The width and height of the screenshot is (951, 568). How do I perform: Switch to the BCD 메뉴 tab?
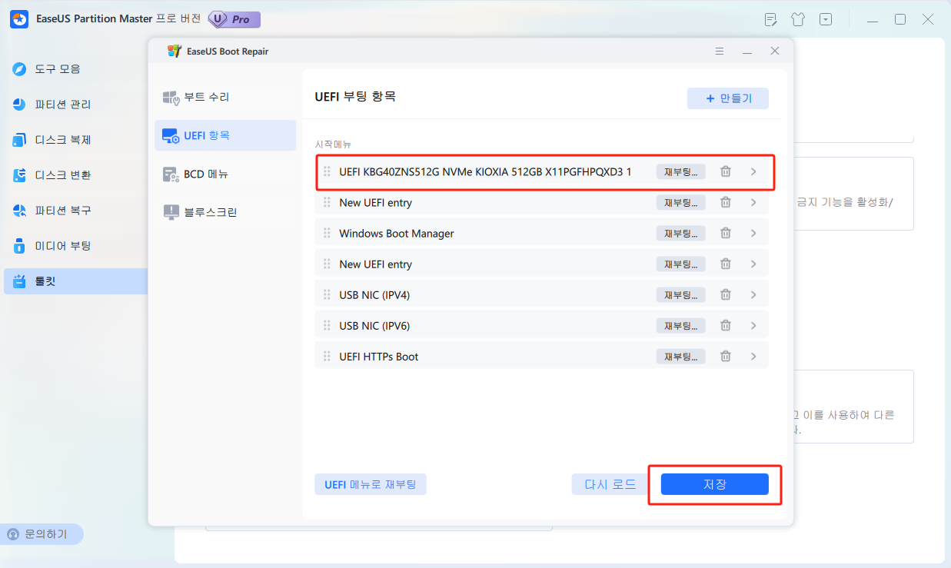pyautogui.click(x=225, y=174)
